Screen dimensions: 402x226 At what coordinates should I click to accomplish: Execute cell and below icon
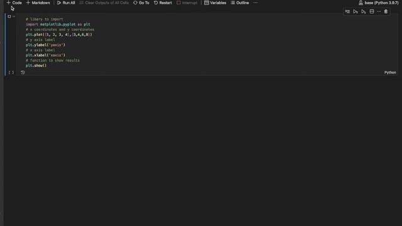click(364, 11)
